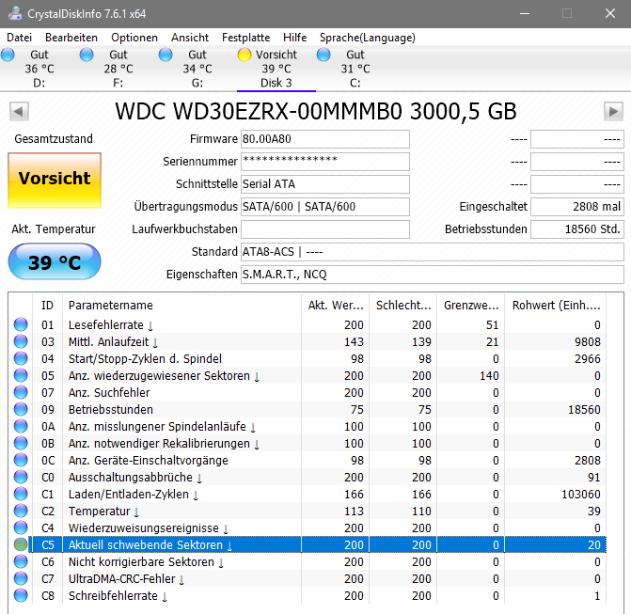631x614 pixels.
Task: Go to next disk with right arrow
Action: pyautogui.click(x=613, y=112)
